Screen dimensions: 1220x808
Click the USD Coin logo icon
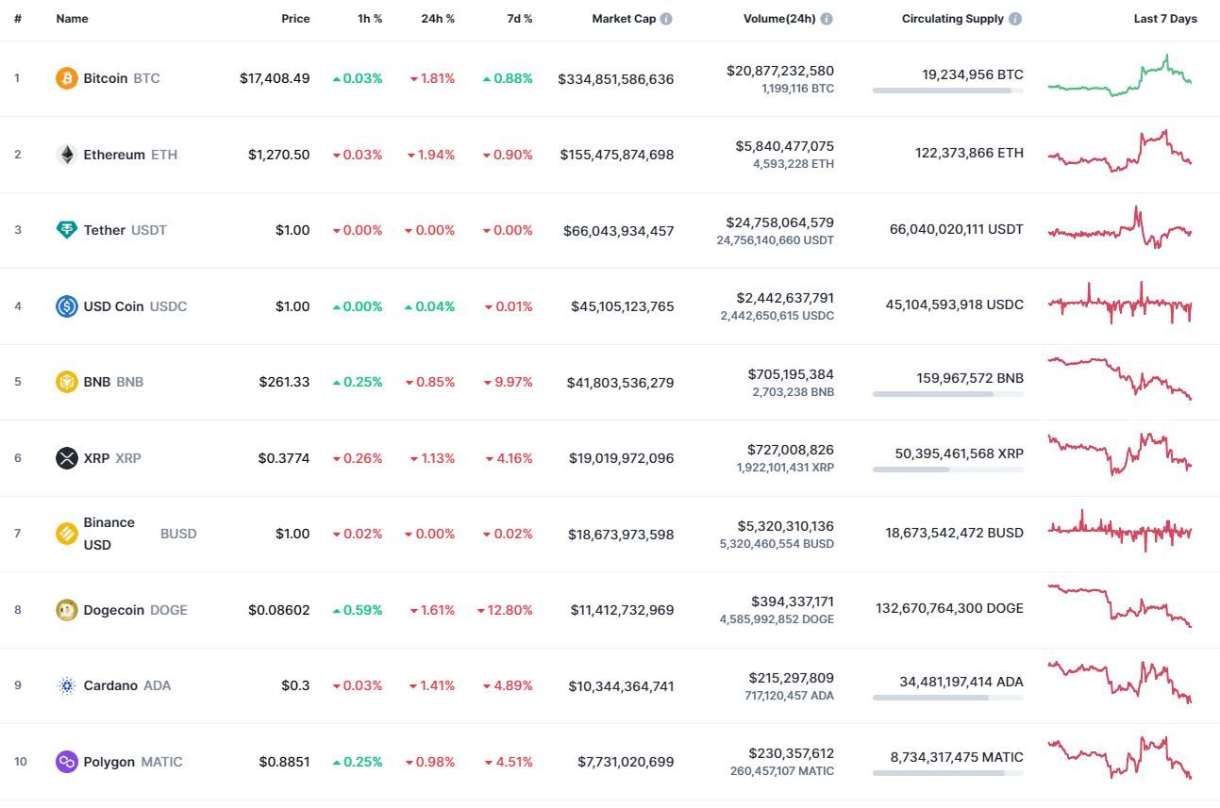click(x=66, y=306)
